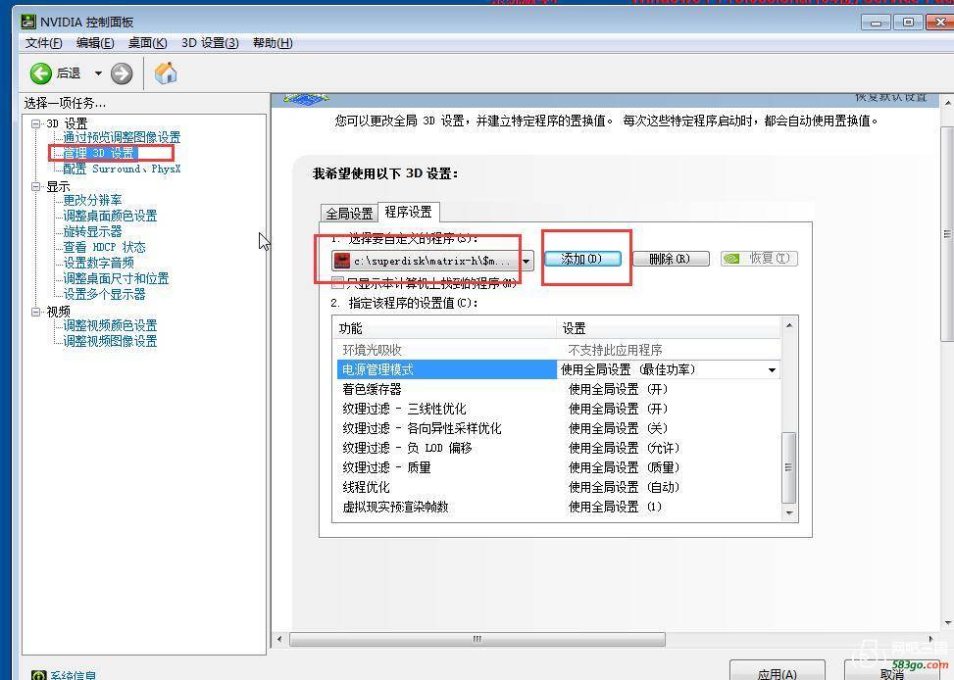
Task: Click the Forward arrow icon
Action: [x=122, y=73]
